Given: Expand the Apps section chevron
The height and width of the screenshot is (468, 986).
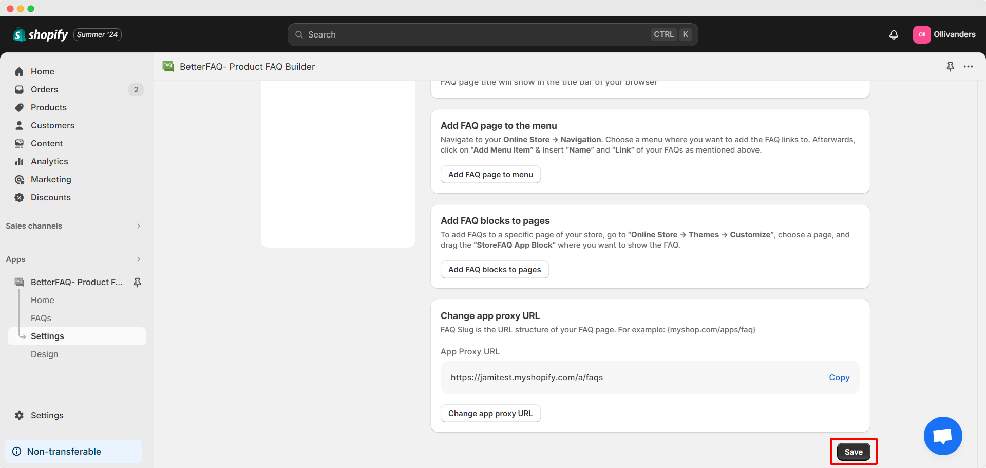Looking at the screenshot, I should (x=139, y=259).
